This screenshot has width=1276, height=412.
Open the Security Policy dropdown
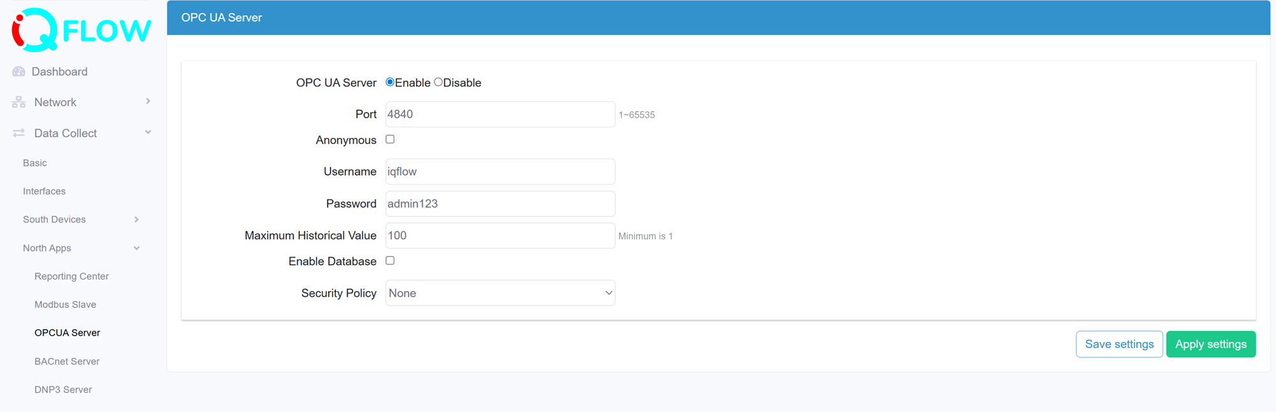(500, 293)
